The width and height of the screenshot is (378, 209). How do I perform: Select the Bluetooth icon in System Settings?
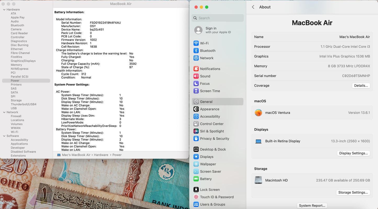tap(196, 51)
